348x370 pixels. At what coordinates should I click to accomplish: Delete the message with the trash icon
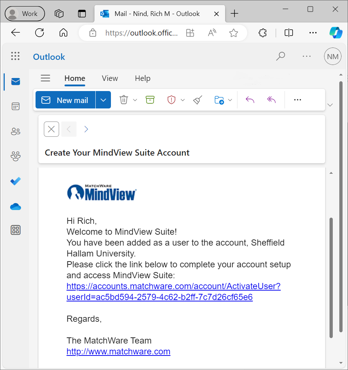(124, 100)
